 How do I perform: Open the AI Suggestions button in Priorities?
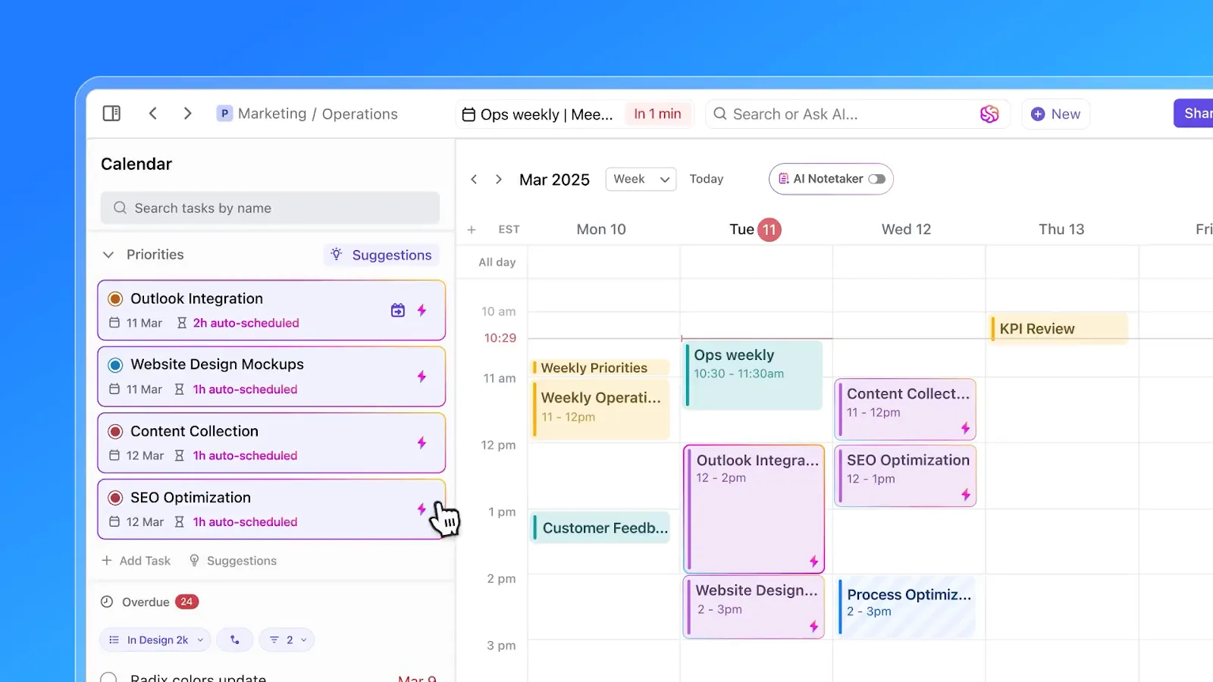(381, 255)
